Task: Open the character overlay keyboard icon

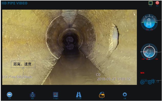Action: point(56,95)
